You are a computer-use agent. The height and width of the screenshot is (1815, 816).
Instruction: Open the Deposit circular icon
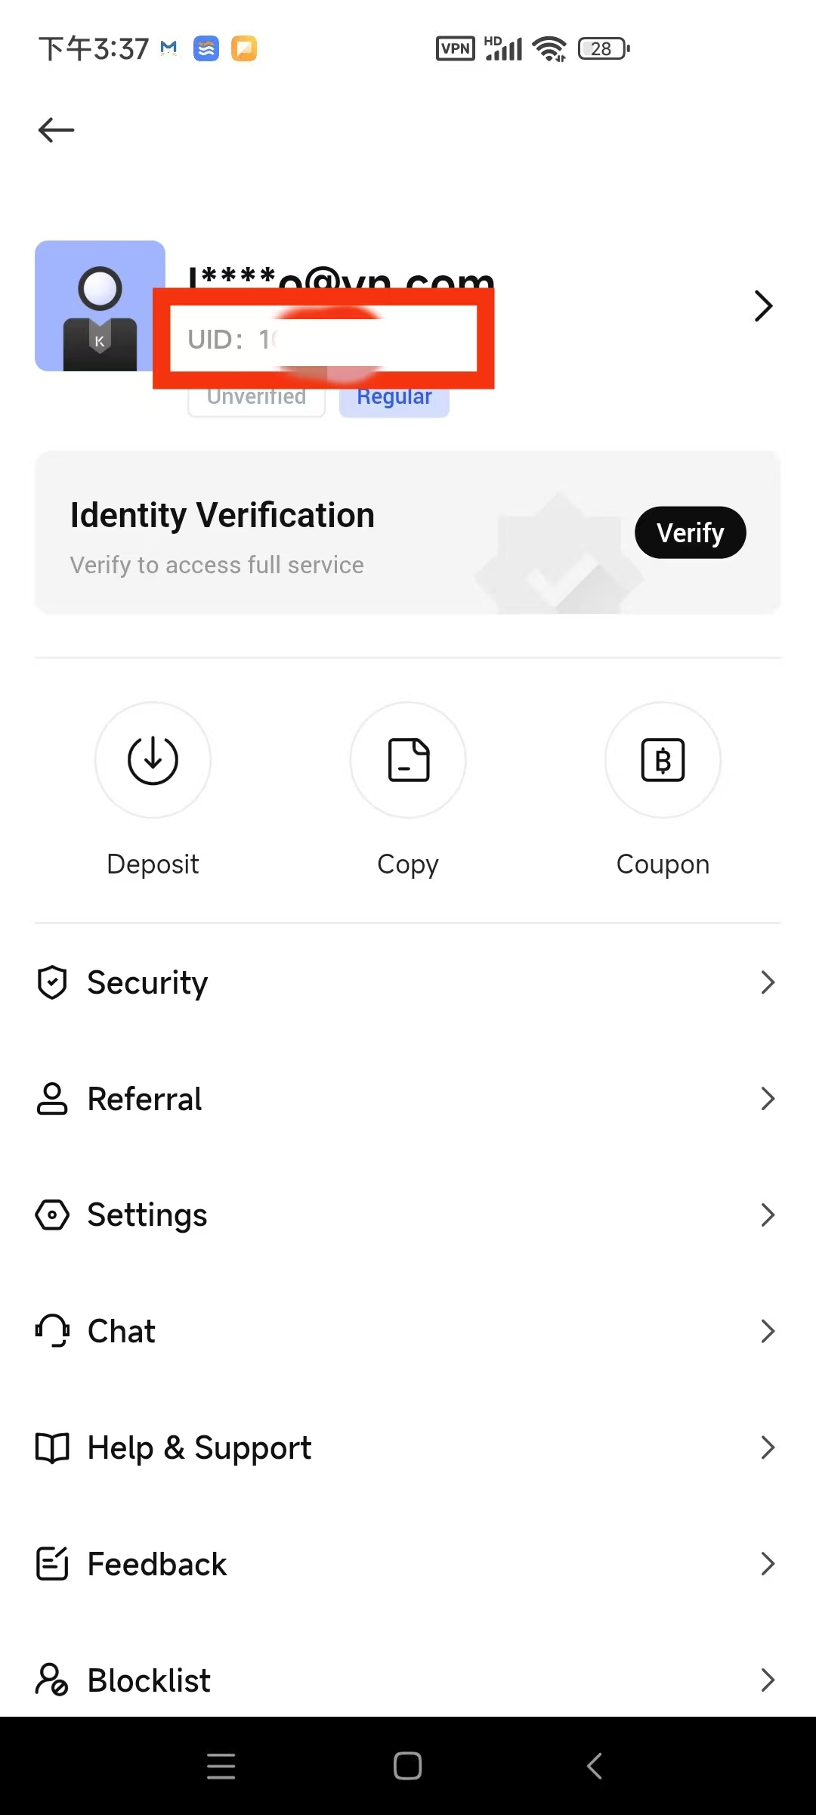153,760
